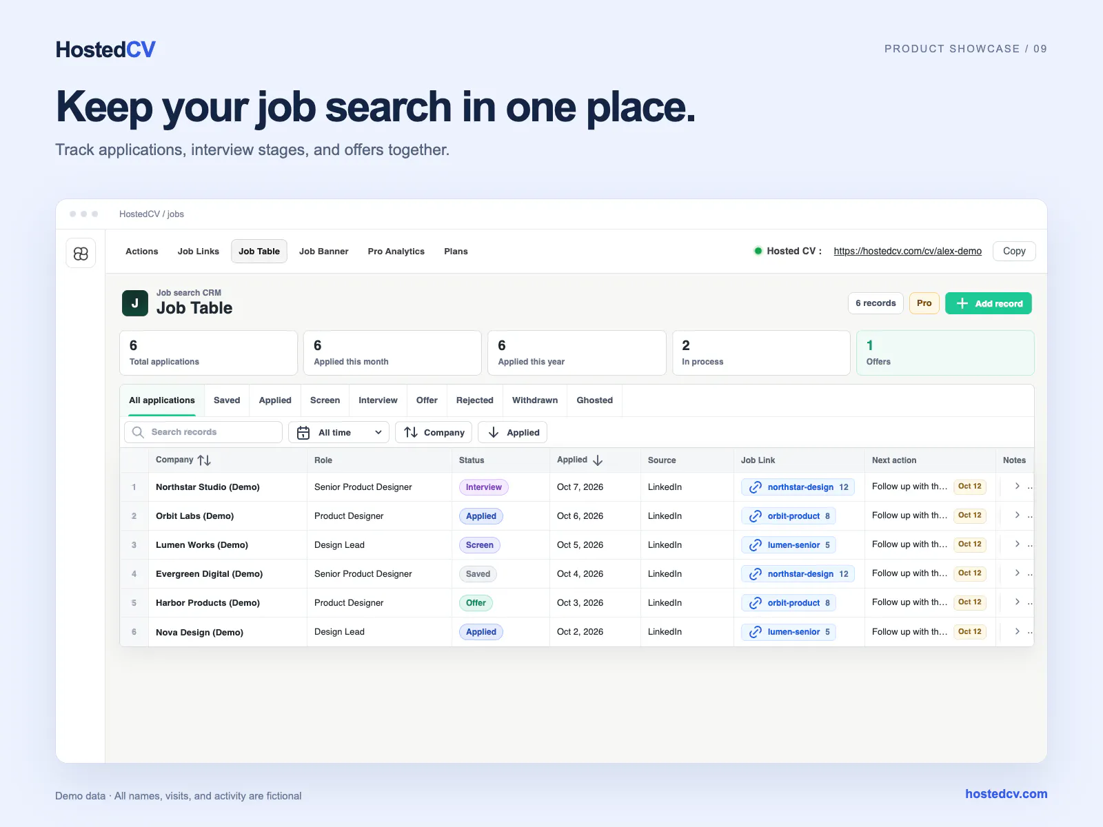Switch to Job Links tab
The width and height of the screenshot is (1103, 827).
[x=199, y=252]
